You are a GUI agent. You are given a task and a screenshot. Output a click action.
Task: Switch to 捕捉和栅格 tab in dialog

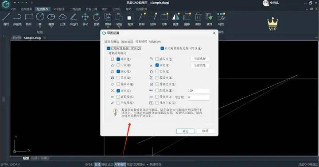coord(112,42)
